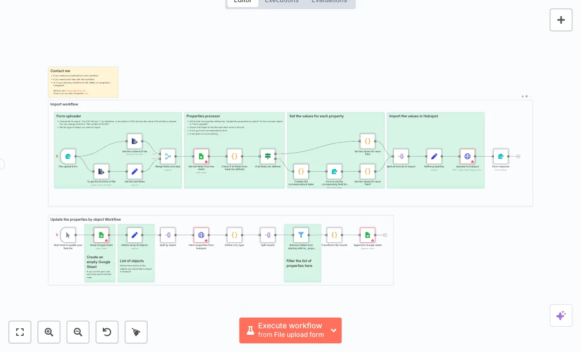The image size is (581, 352).
Task: Select the "Erase Google sheet" node
Action: click(101, 235)
